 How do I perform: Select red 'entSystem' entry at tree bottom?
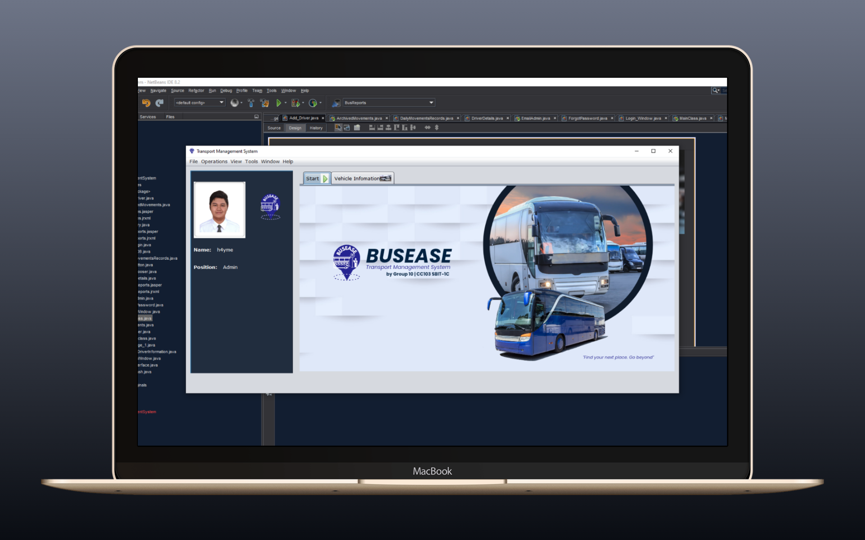coord(147,412)
